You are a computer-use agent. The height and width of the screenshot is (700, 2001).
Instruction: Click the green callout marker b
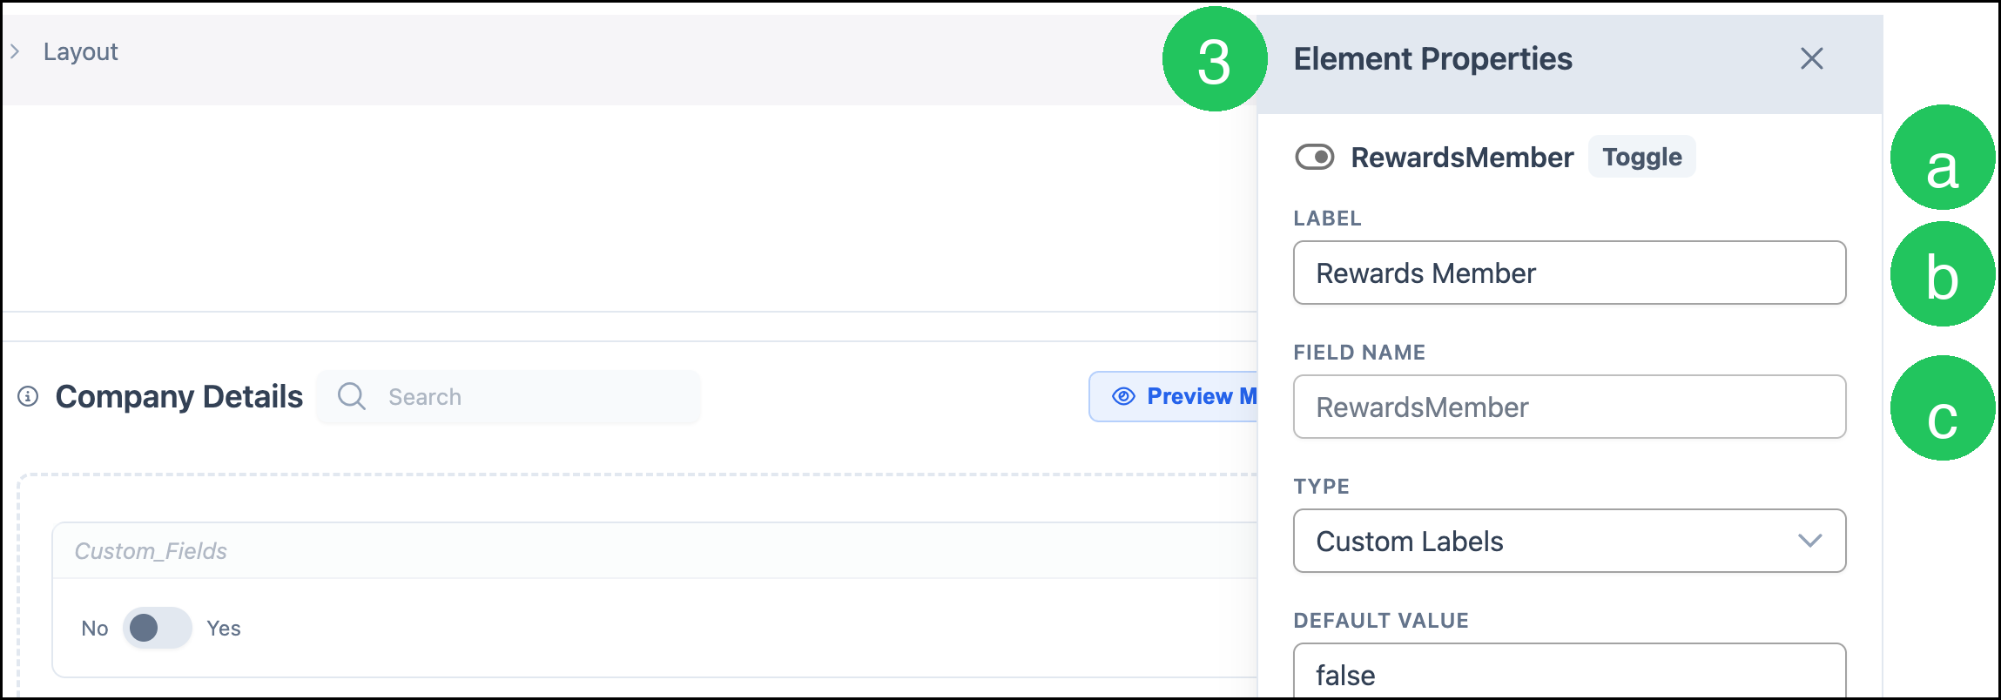1943,274
